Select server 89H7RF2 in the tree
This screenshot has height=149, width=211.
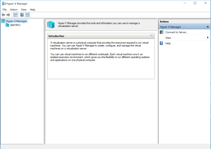pos(15,25)
